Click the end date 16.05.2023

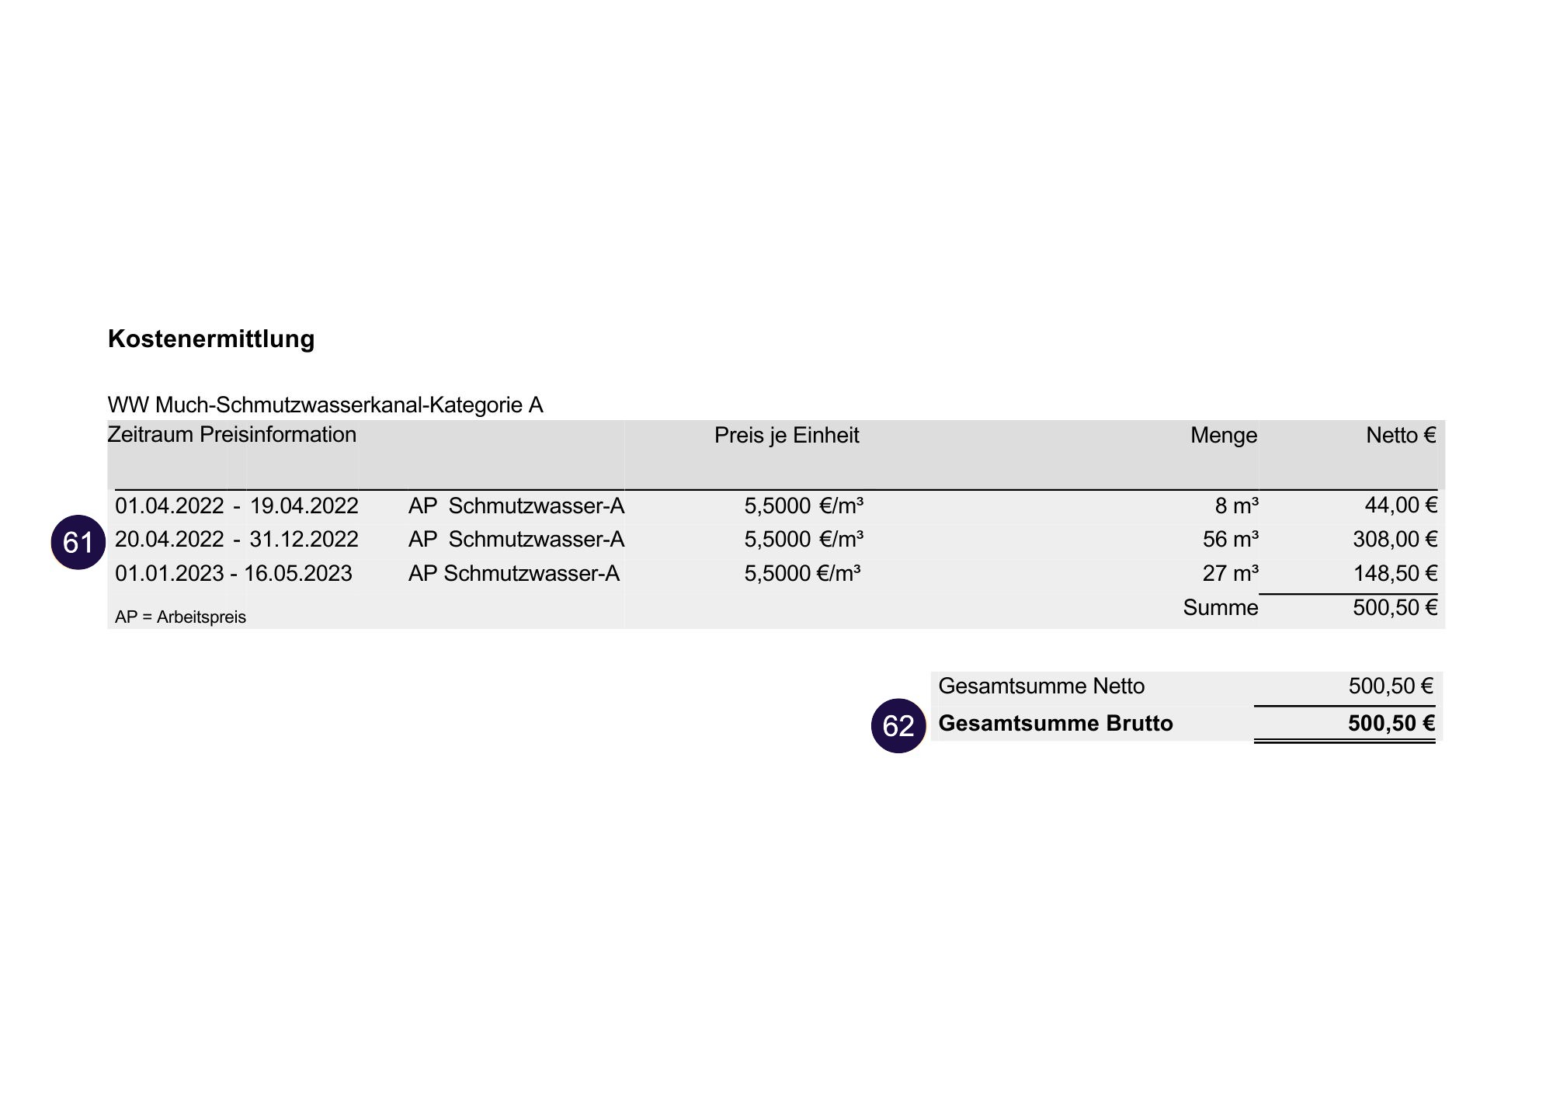298,574
